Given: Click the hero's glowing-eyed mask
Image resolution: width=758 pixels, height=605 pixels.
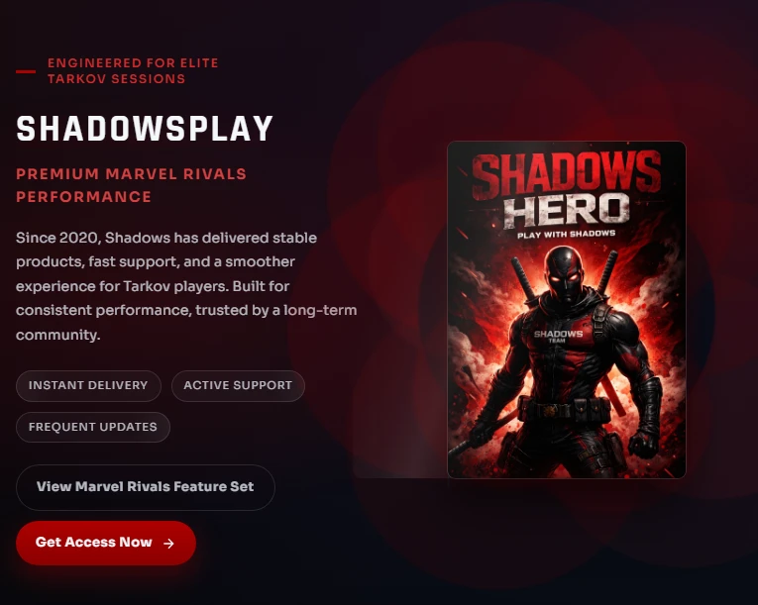Looking at the screenshot, I should coord(566,275).
